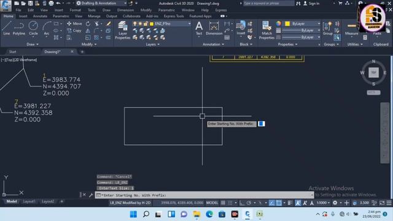Click the Mirror tool icon
Viewport: 393px width, 221px height.
tap(88, 31)
